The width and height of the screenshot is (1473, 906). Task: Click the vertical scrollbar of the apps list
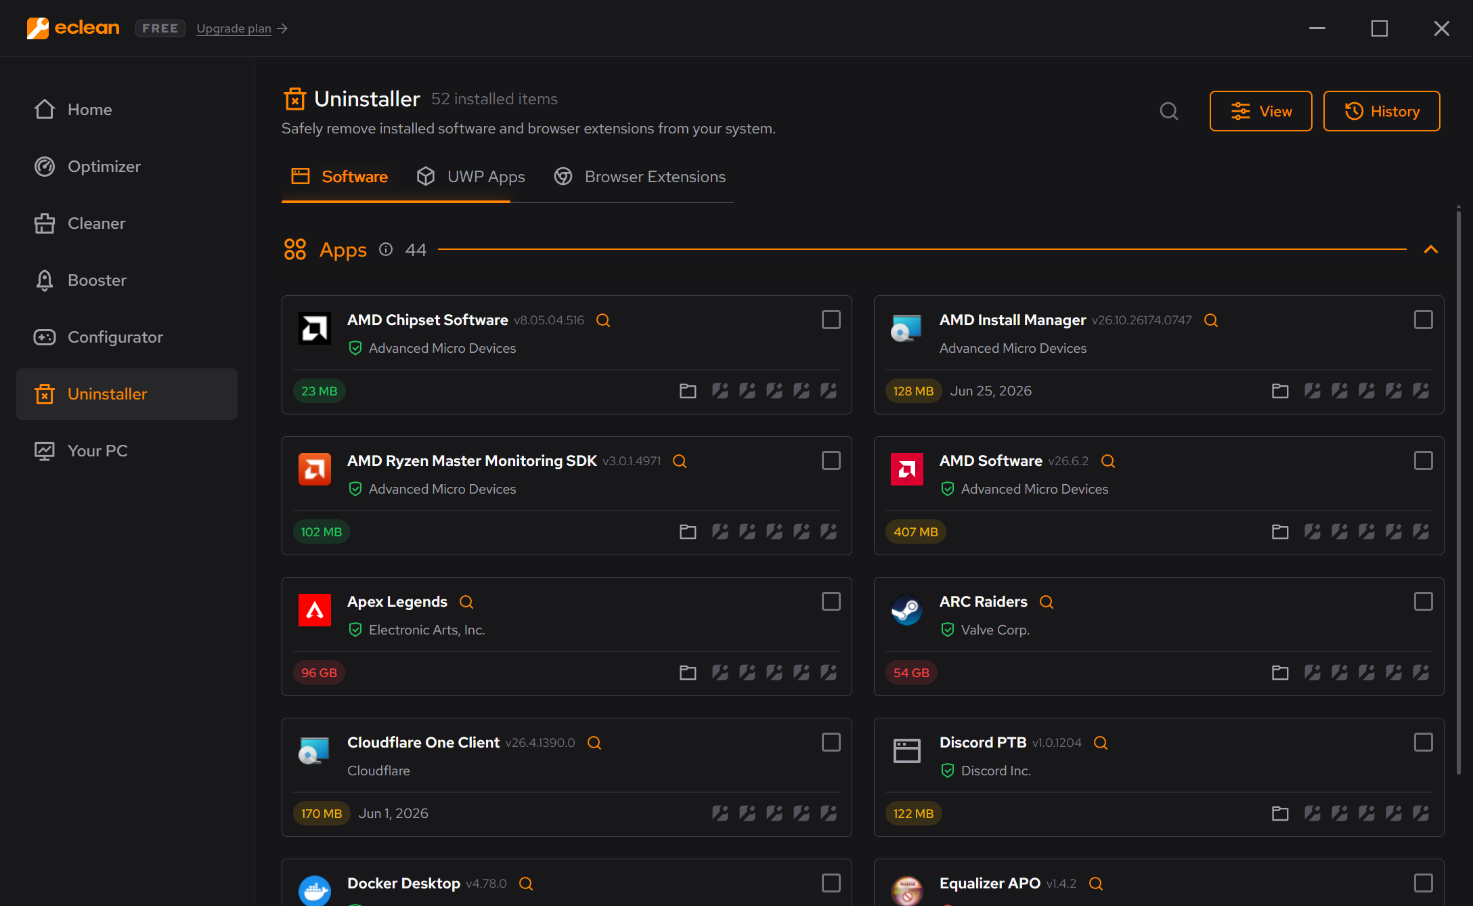tap(1459, 493)
